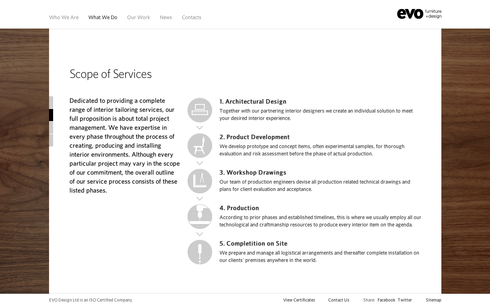
Task: Click the Production drill machine icon
Action: (x=200, y=217)
